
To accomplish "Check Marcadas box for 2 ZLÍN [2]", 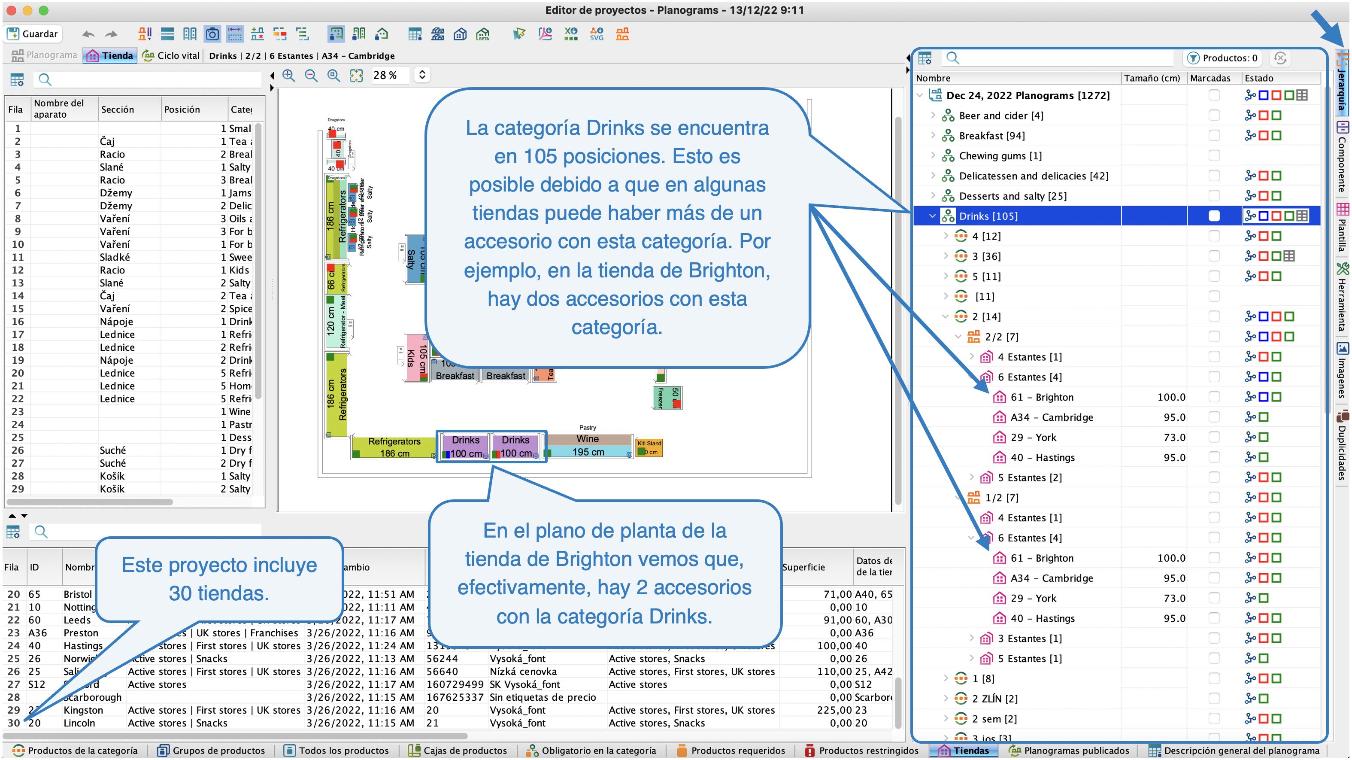I will pos(1214,699).
